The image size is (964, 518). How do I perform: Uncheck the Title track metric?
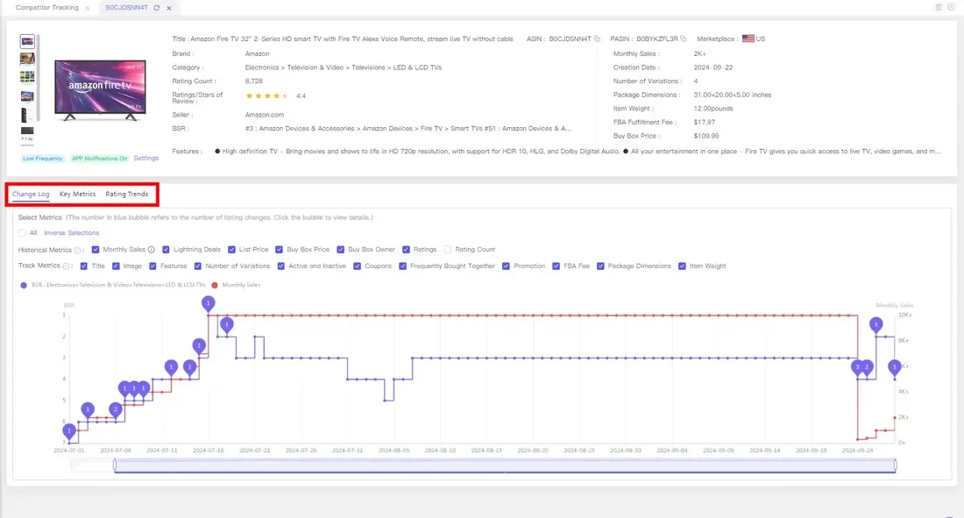pos(83,266)
